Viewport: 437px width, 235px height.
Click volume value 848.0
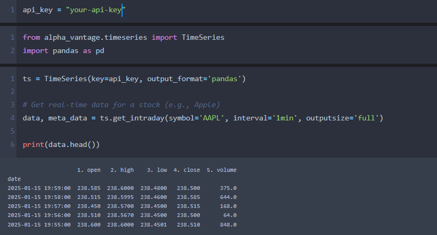pos(228,225)
